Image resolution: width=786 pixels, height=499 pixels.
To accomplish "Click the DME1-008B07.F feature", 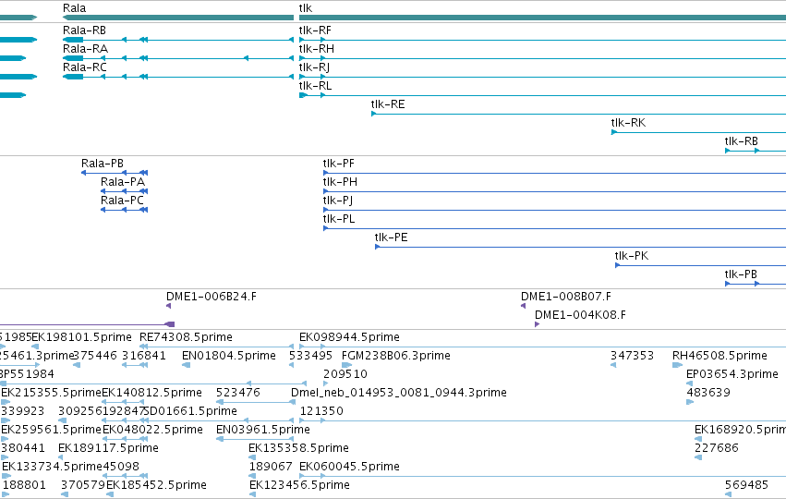I will pos(523,306).
